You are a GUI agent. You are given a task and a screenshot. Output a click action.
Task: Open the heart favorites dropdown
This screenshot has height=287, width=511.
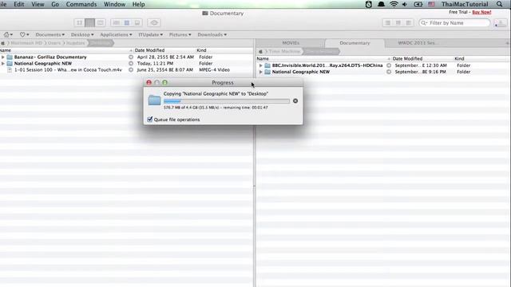[24, 34]
